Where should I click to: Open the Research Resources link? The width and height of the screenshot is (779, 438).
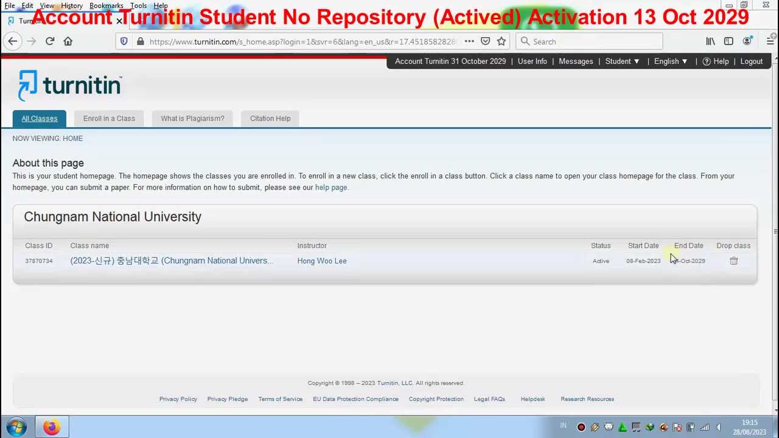tap(587, 399)
